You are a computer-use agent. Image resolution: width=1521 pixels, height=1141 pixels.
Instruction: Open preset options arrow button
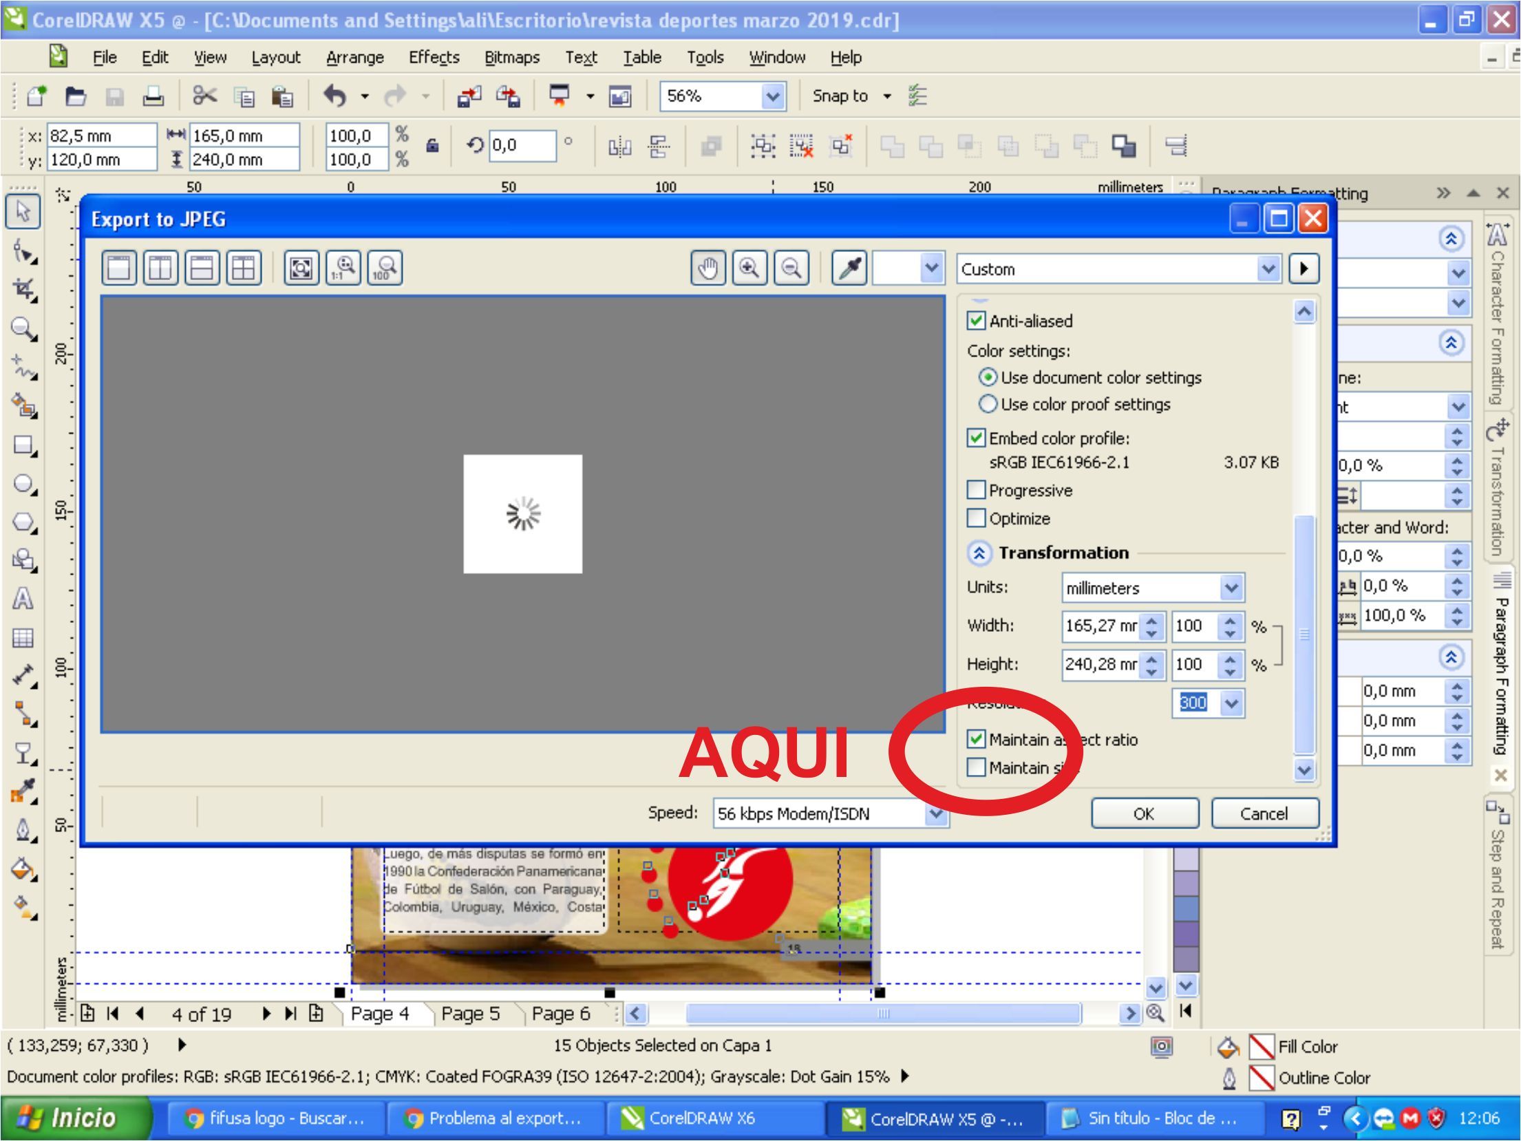(x=1303, y=268)
